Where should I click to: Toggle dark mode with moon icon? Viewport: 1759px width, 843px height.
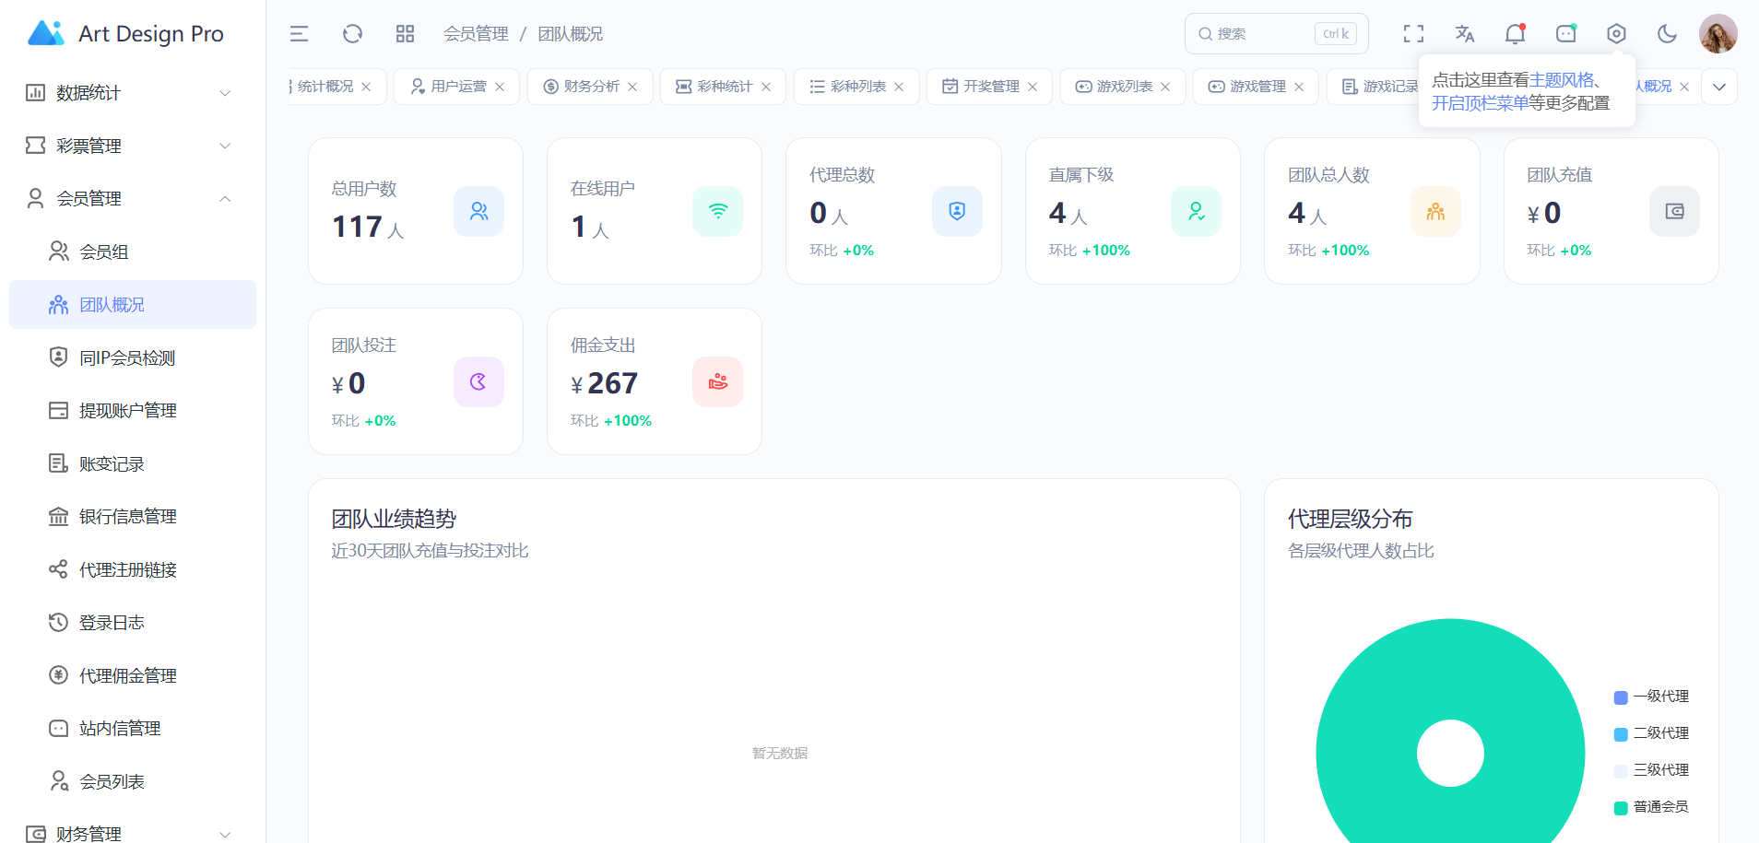[x=1667, y=34]
